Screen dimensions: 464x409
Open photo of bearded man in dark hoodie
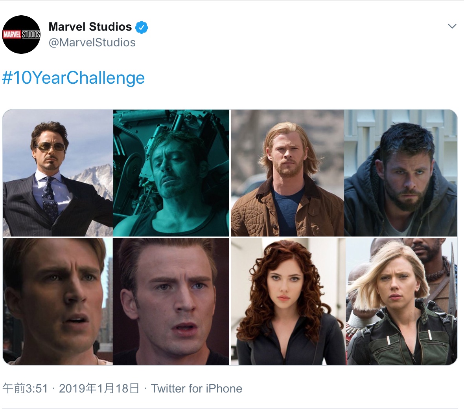[x=401, y=173]
